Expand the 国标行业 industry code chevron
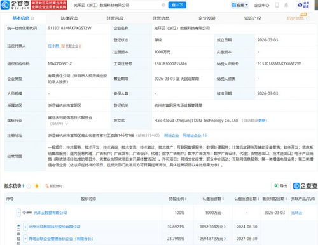This screenshot has height=245, width=318. tap(66, 124)
